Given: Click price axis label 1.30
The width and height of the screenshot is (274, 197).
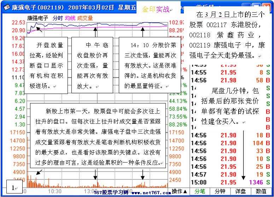Looking at the screenshot, I should point(20,125).
